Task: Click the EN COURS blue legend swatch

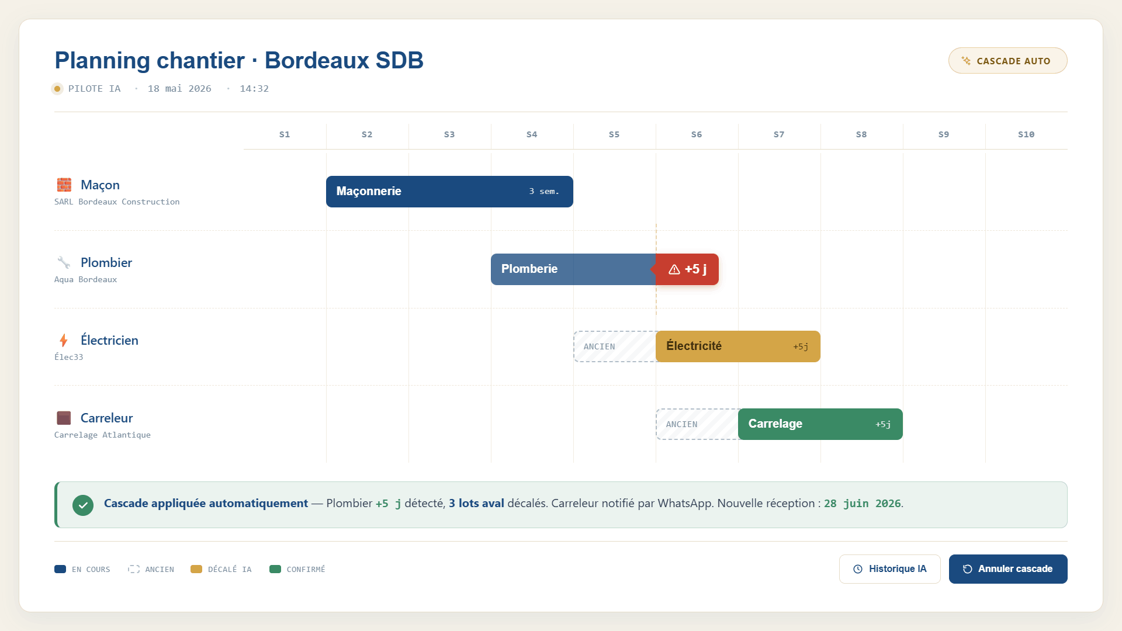Action: click(60, 569)
